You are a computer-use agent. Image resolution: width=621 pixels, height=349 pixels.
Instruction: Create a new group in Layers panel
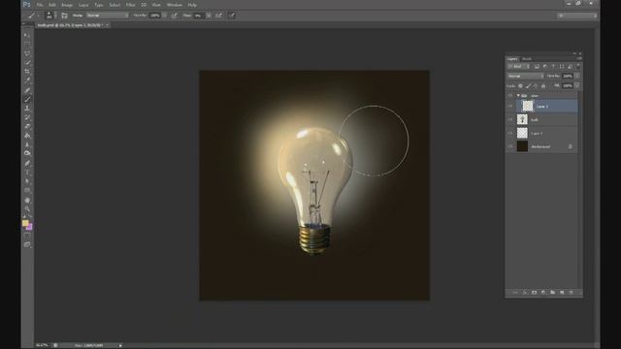(x=552, y=293)
